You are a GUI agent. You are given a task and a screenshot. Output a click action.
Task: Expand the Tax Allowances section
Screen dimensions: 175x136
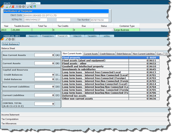tap(9, 124)
